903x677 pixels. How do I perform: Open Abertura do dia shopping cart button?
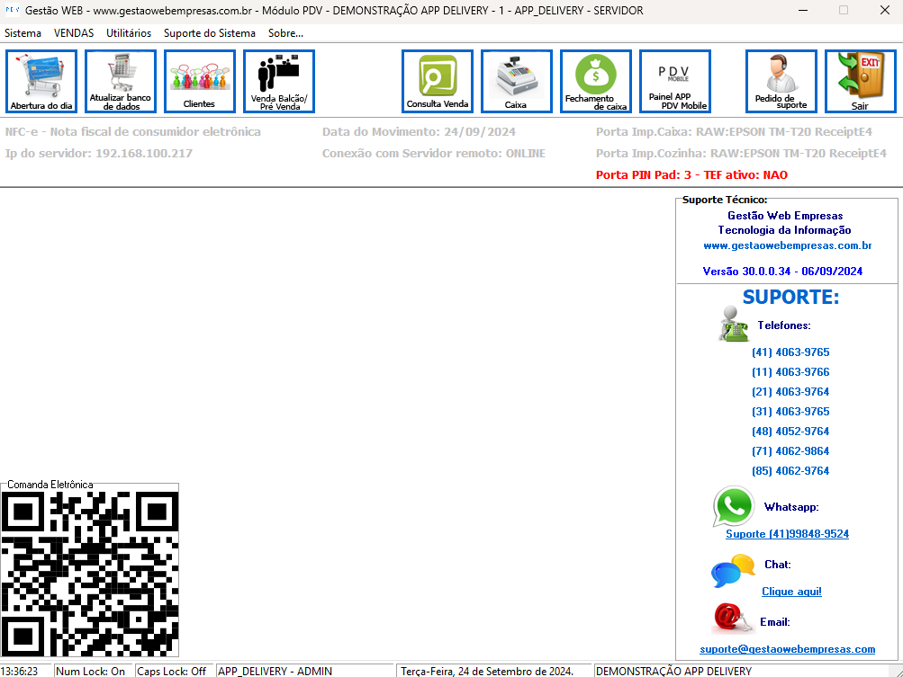click(x=41, y=81)
